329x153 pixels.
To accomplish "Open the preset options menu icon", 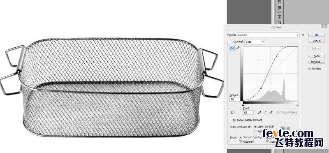I will [303, 35].
